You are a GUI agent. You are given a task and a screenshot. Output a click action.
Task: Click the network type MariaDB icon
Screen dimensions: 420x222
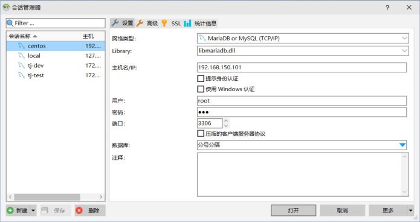(x=202, y=38)
